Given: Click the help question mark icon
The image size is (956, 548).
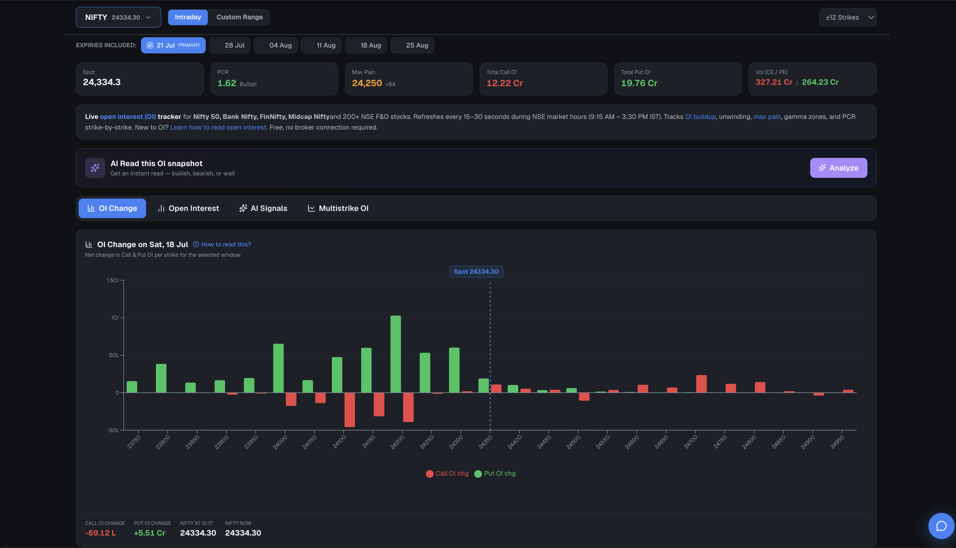Looking at the screenshot, I should [196, 244].
